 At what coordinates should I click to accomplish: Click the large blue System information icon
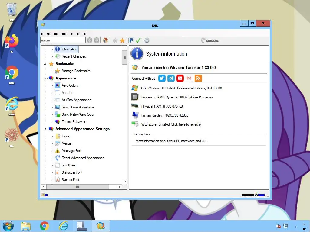click(x=137, y=53)
